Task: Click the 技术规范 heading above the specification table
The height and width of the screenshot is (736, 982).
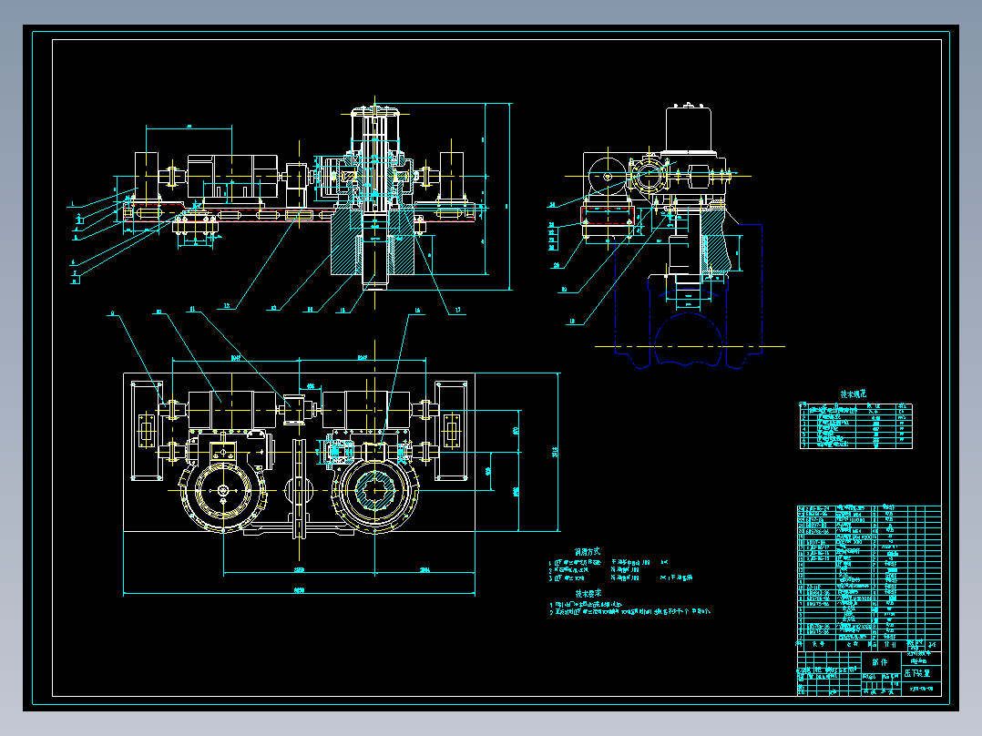Action: [x=853, y=394]
